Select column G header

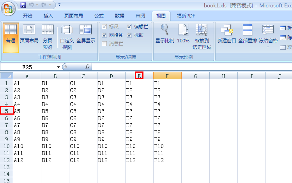tap(196, 76)
